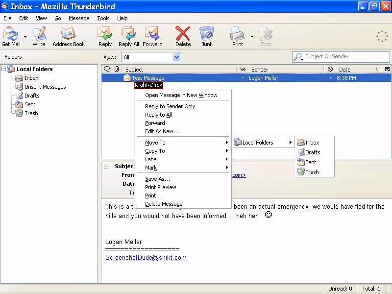
Task: Collapse the message header with minus toggle
Action: point(106,167)
